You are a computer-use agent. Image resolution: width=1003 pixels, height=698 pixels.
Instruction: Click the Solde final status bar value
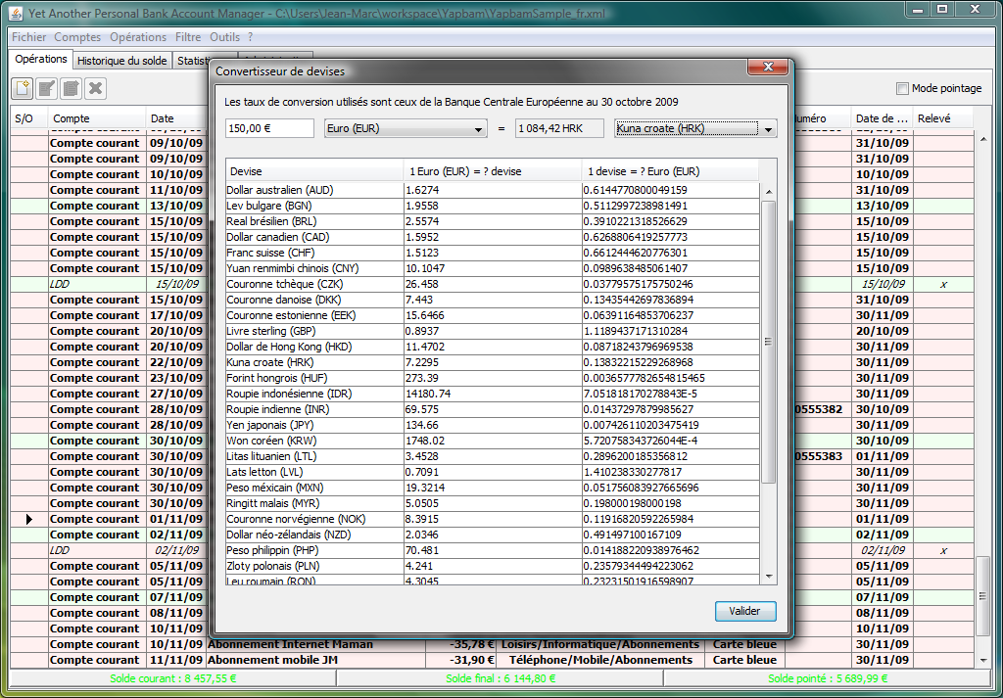pyautogui.click(x=501, y=678)
